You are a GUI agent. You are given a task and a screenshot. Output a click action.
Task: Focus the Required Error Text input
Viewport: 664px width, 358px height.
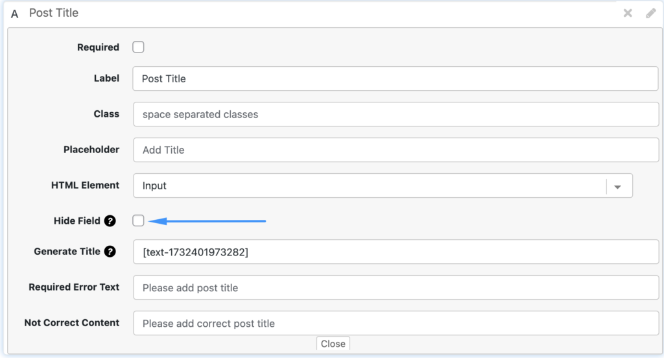[396, 287]
